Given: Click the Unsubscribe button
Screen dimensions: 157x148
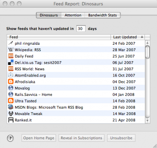Looking at the screenshot, I should (x=121, y=138).
